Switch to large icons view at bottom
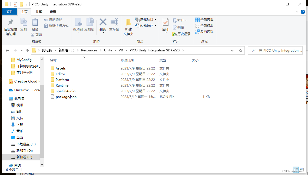 click(302, 169)
